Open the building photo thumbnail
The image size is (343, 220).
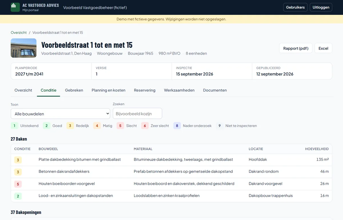coord(23,48)
